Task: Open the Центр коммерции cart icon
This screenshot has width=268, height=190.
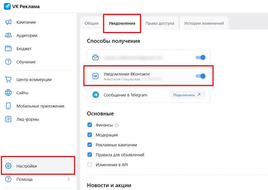Action: [x=8, y=79]
